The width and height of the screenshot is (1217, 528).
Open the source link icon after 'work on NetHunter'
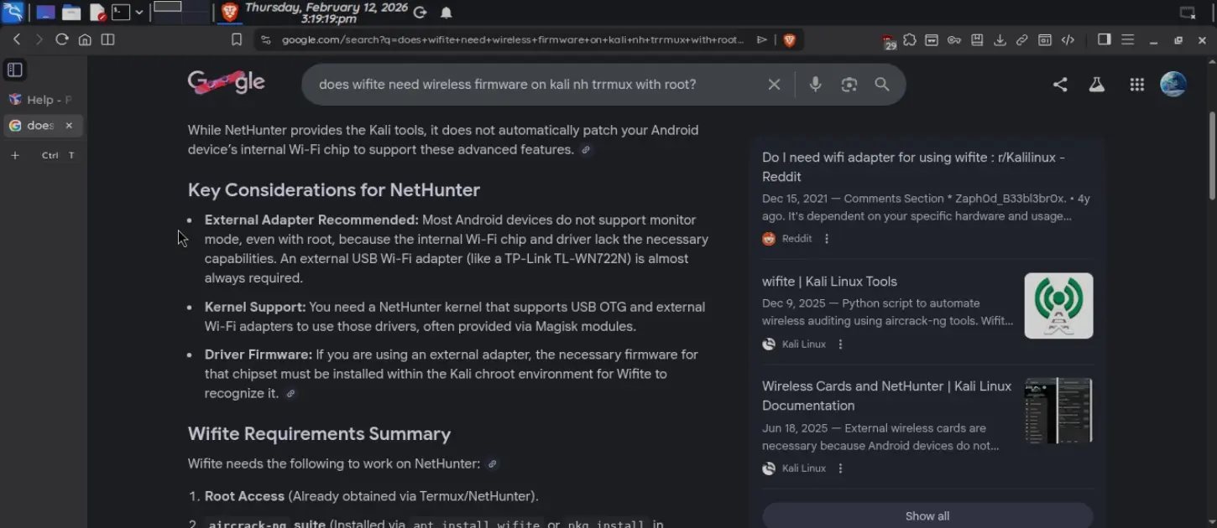click(493, 464)
